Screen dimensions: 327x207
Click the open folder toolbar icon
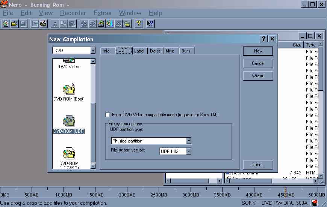(x=14, y=24)
